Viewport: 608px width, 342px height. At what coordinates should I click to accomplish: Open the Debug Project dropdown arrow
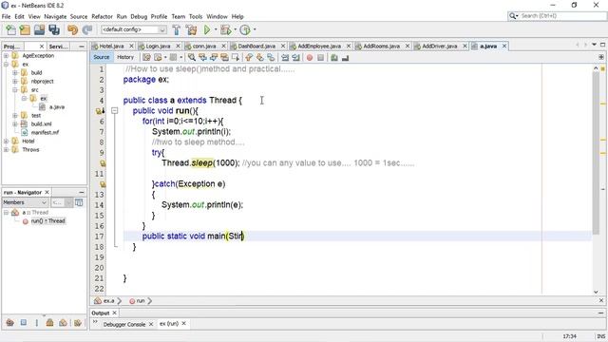pos(235,29)
